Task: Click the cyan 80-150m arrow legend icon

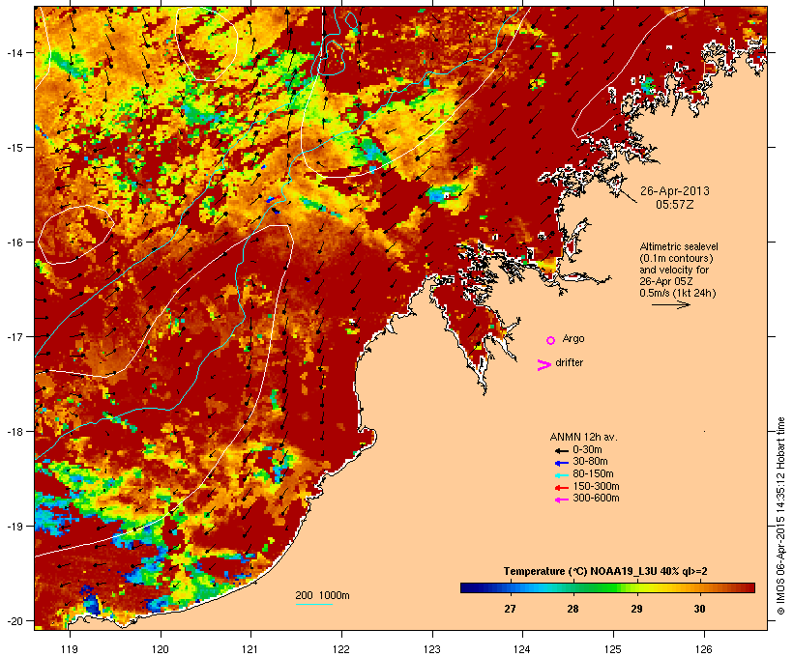Action: click(561, 475)
